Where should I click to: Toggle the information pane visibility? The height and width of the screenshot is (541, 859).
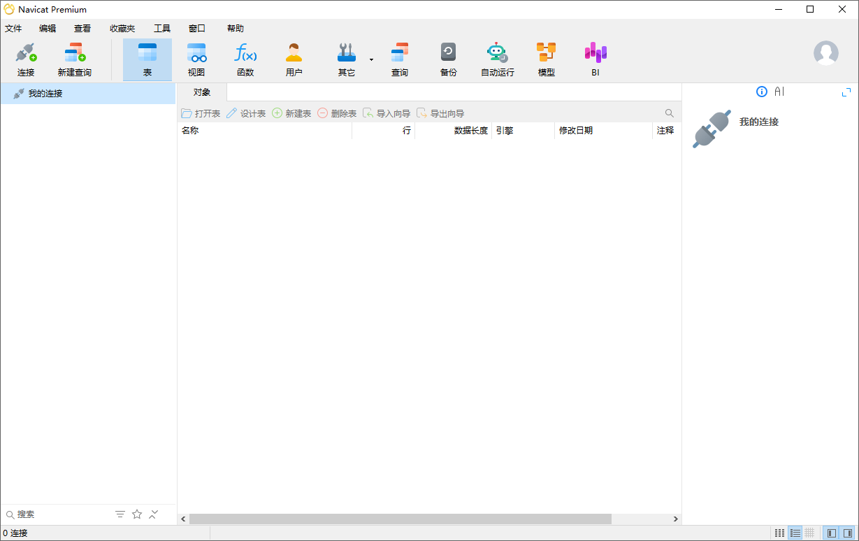point(848,533)
